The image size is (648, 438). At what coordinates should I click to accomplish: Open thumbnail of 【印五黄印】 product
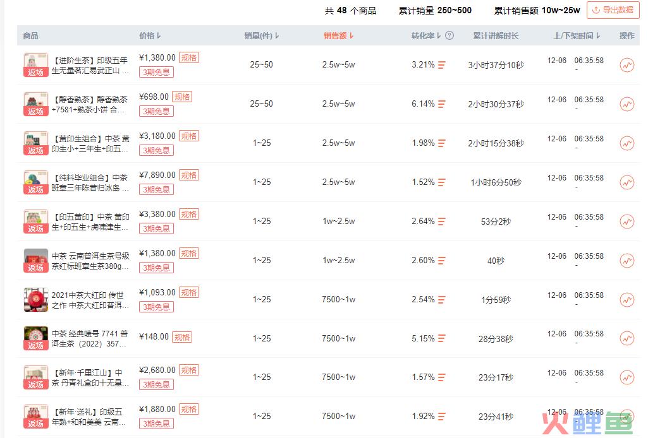point(35,222)
